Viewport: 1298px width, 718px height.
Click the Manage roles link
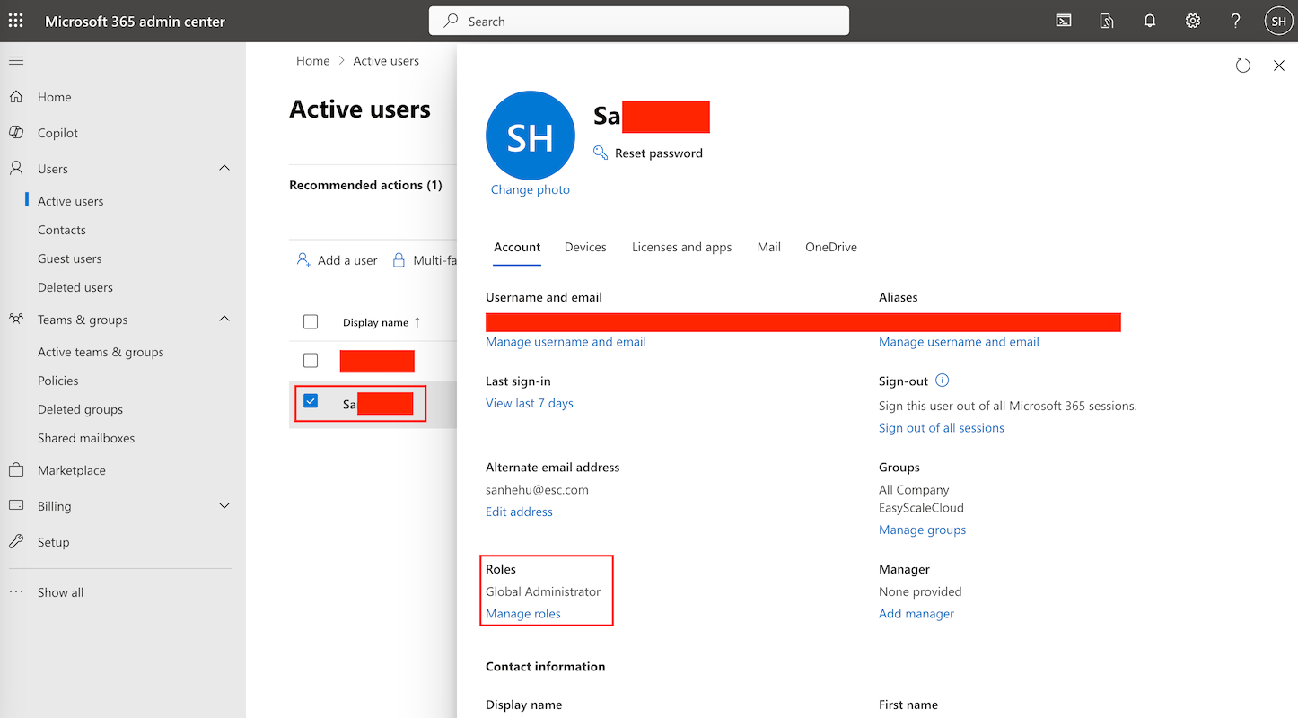523,614
